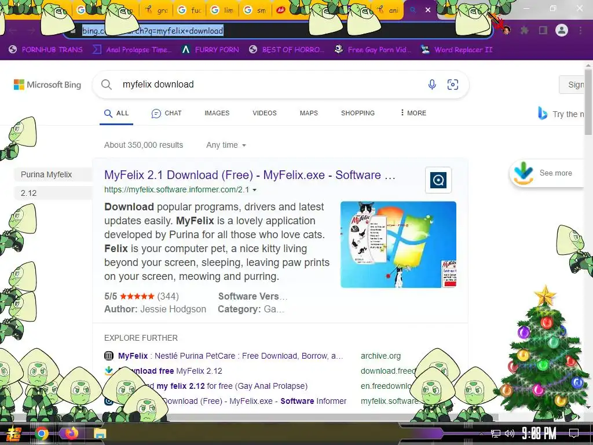This screenshot has width=593, height=445.
Task: Switch to the SHOPPING tab
Action: [358, 113]
